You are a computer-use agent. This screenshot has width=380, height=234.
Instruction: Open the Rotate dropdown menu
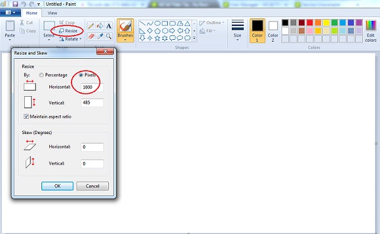70,39
